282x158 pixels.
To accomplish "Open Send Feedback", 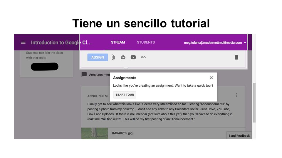I will [239, 135].
